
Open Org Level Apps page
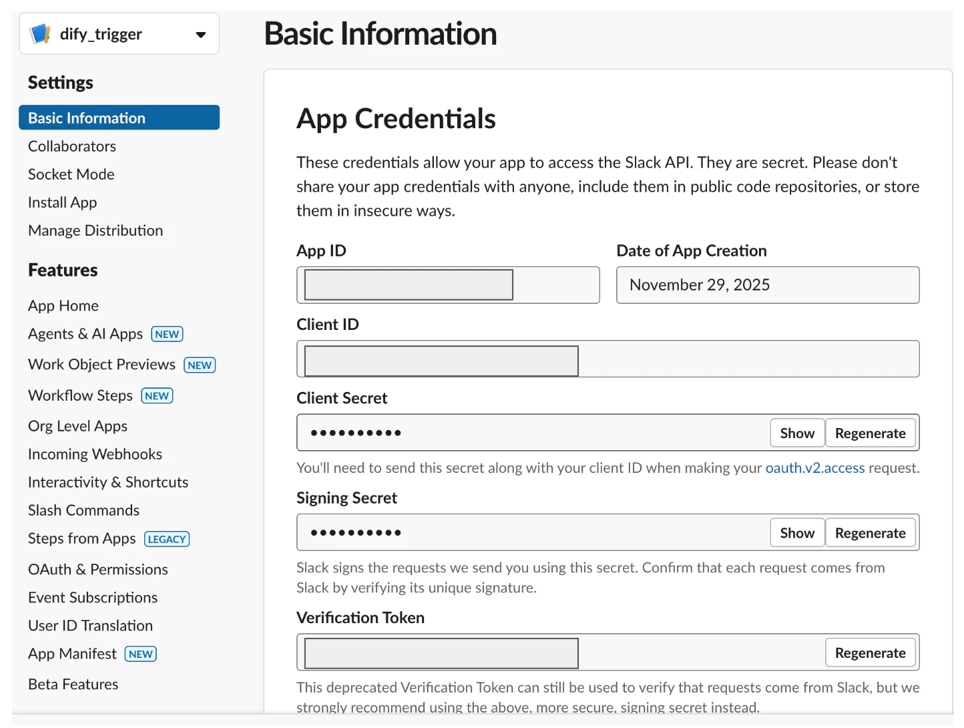pos(77,426)
